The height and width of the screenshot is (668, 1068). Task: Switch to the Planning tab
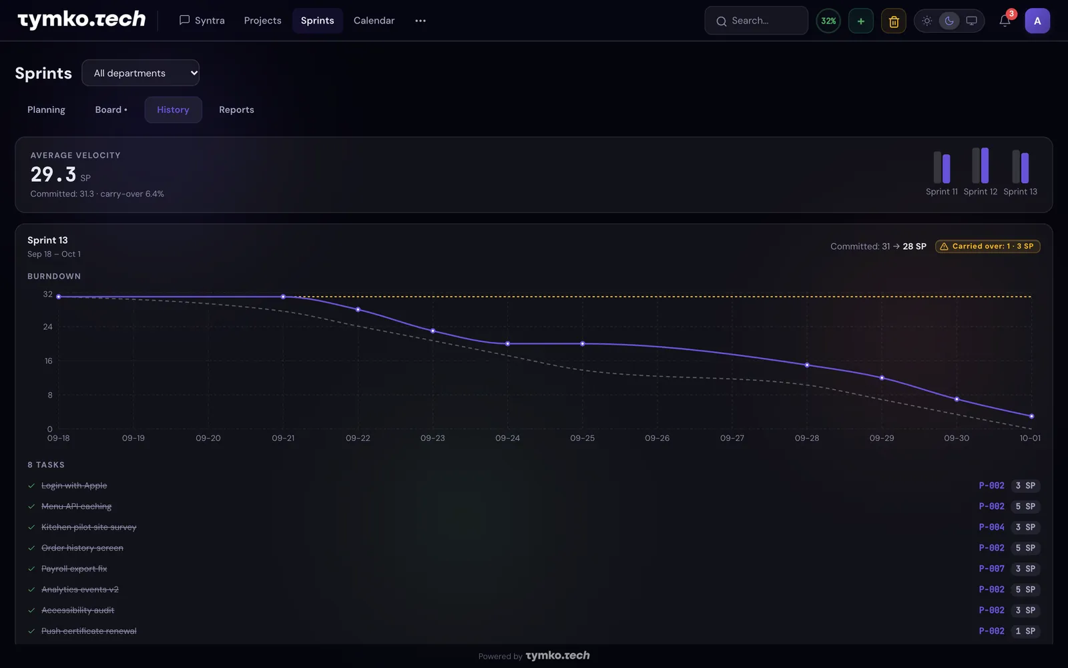46,110
